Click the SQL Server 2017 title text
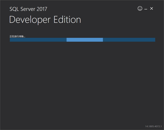The width and height of the screenshot is (164, 130). pos(28,9)
